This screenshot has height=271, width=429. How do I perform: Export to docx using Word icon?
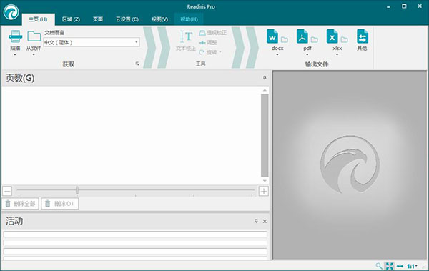coord(272,36)
